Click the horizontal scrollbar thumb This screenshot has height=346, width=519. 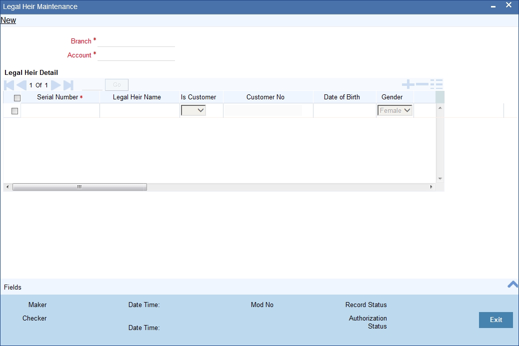[x=80, y=187]
